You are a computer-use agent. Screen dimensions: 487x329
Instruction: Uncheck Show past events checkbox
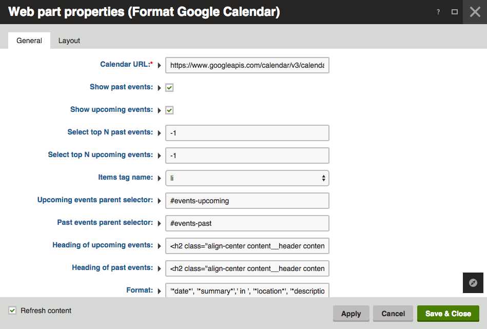click(x=169, y=88)
